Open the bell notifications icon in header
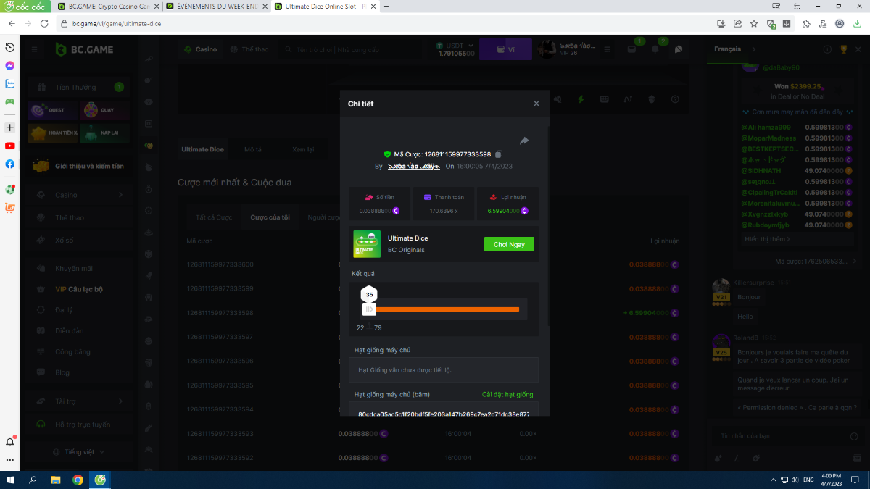The image size is (870, 489). (x=655, y=49)
